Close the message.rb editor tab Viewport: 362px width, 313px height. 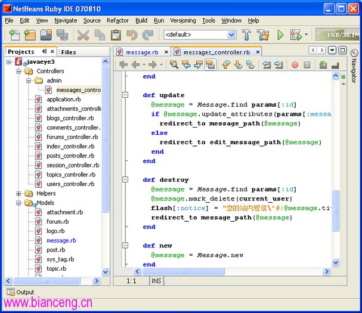[166, 52]
